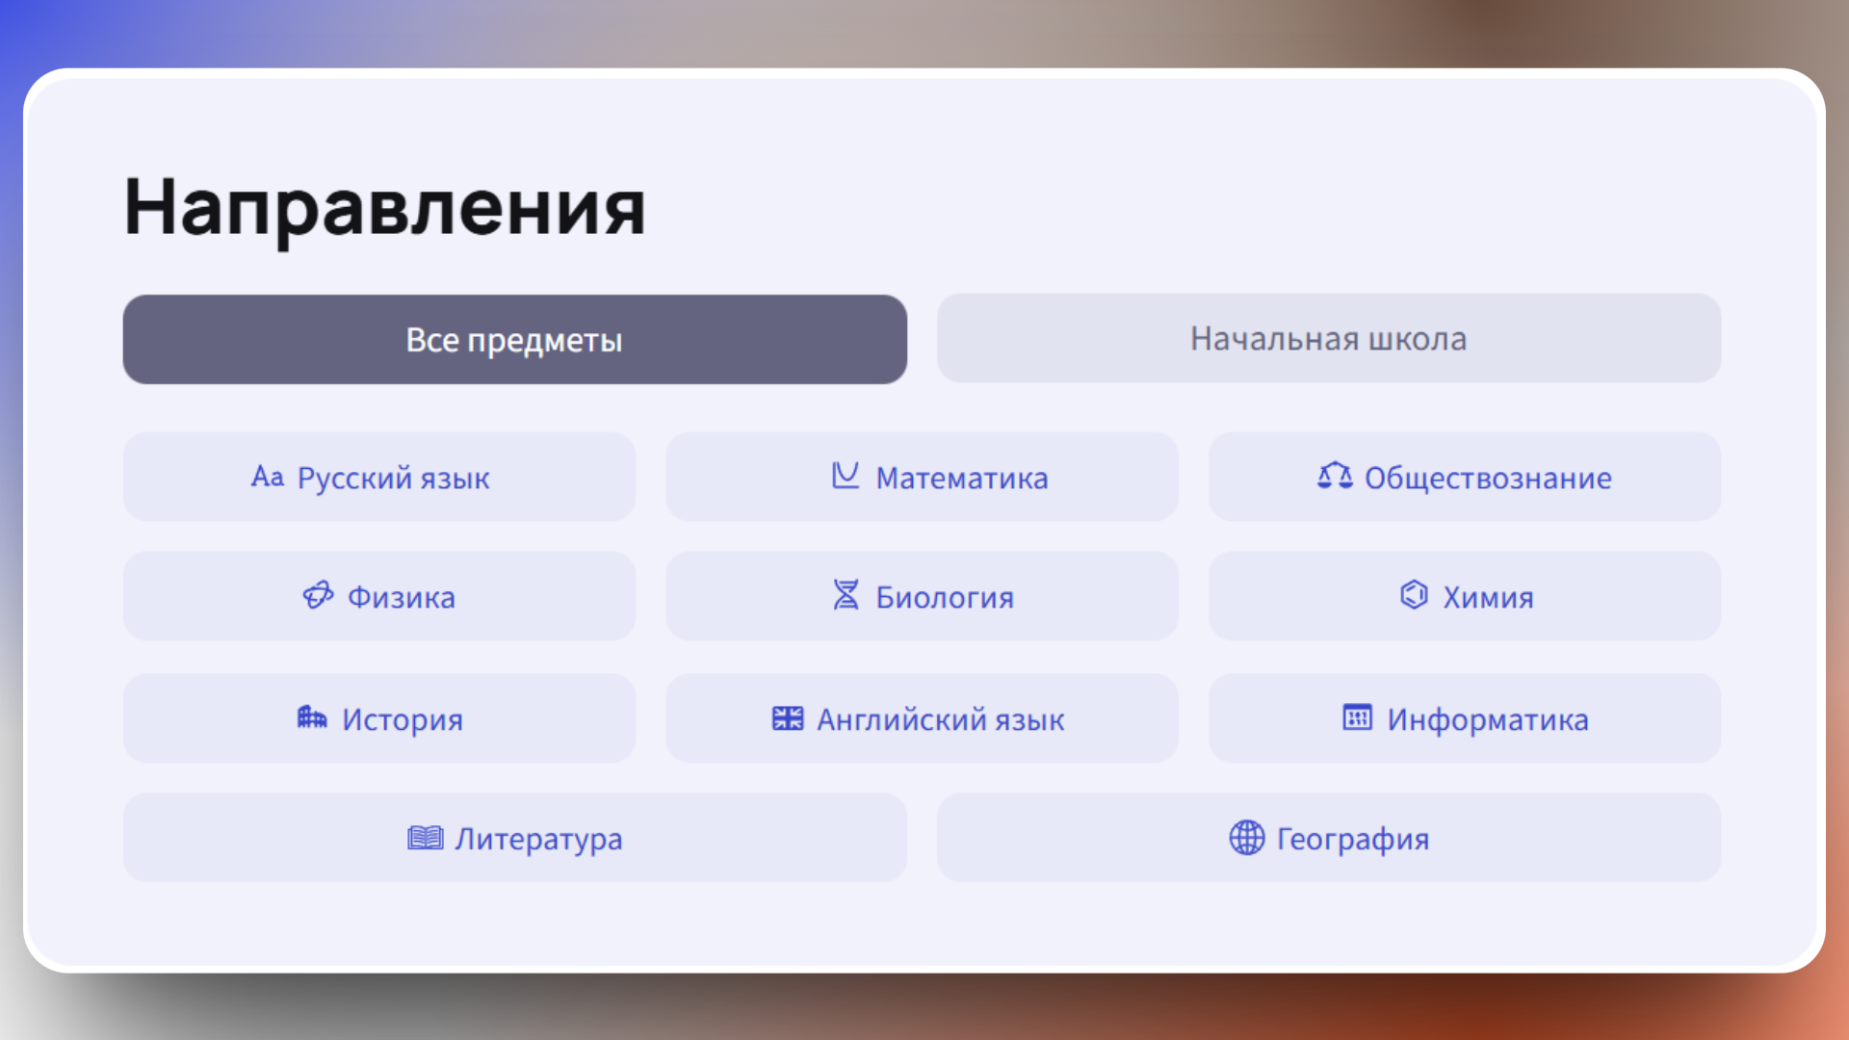The image size is (1849, 1040).
Task: Select the open book icon for Литература
Action: [x=424, y=838]
